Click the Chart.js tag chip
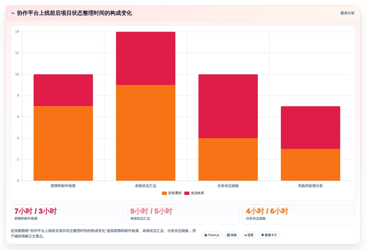Screen dimensions: 366x250 [212, 235]
